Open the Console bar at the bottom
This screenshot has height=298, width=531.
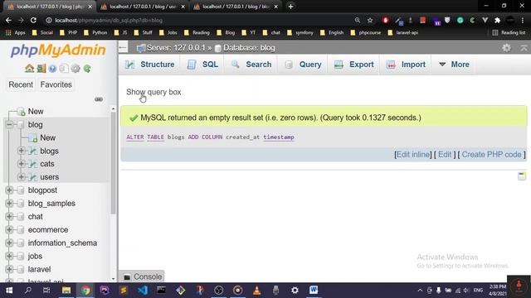coord(142,276)
